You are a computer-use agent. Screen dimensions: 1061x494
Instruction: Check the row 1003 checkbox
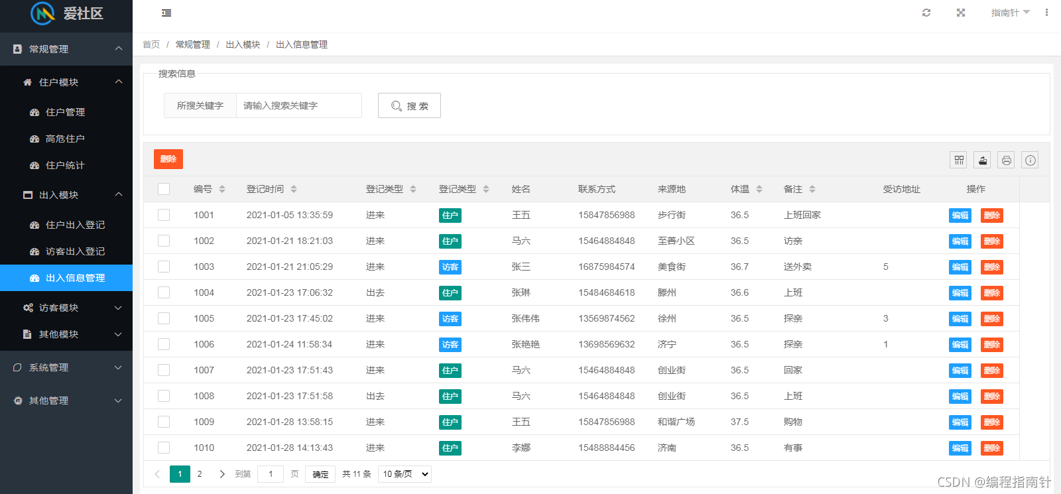[164, 267]
